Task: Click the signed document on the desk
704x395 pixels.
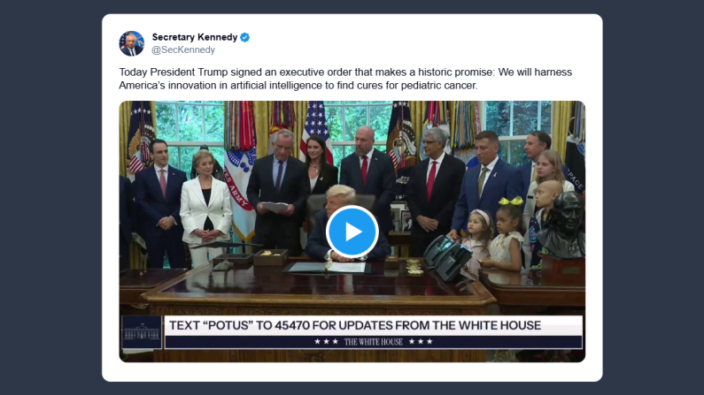Action: (346, 268)
